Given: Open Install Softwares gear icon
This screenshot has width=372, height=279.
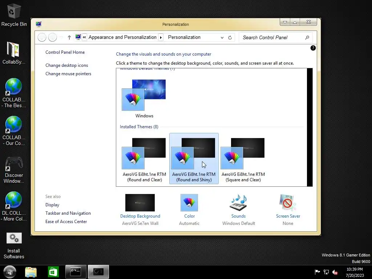Looking at the screenshot, I should click(14, 246).
